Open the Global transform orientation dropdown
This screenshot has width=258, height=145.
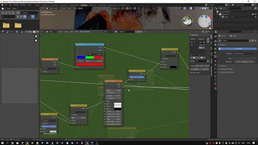click(114, 8)
